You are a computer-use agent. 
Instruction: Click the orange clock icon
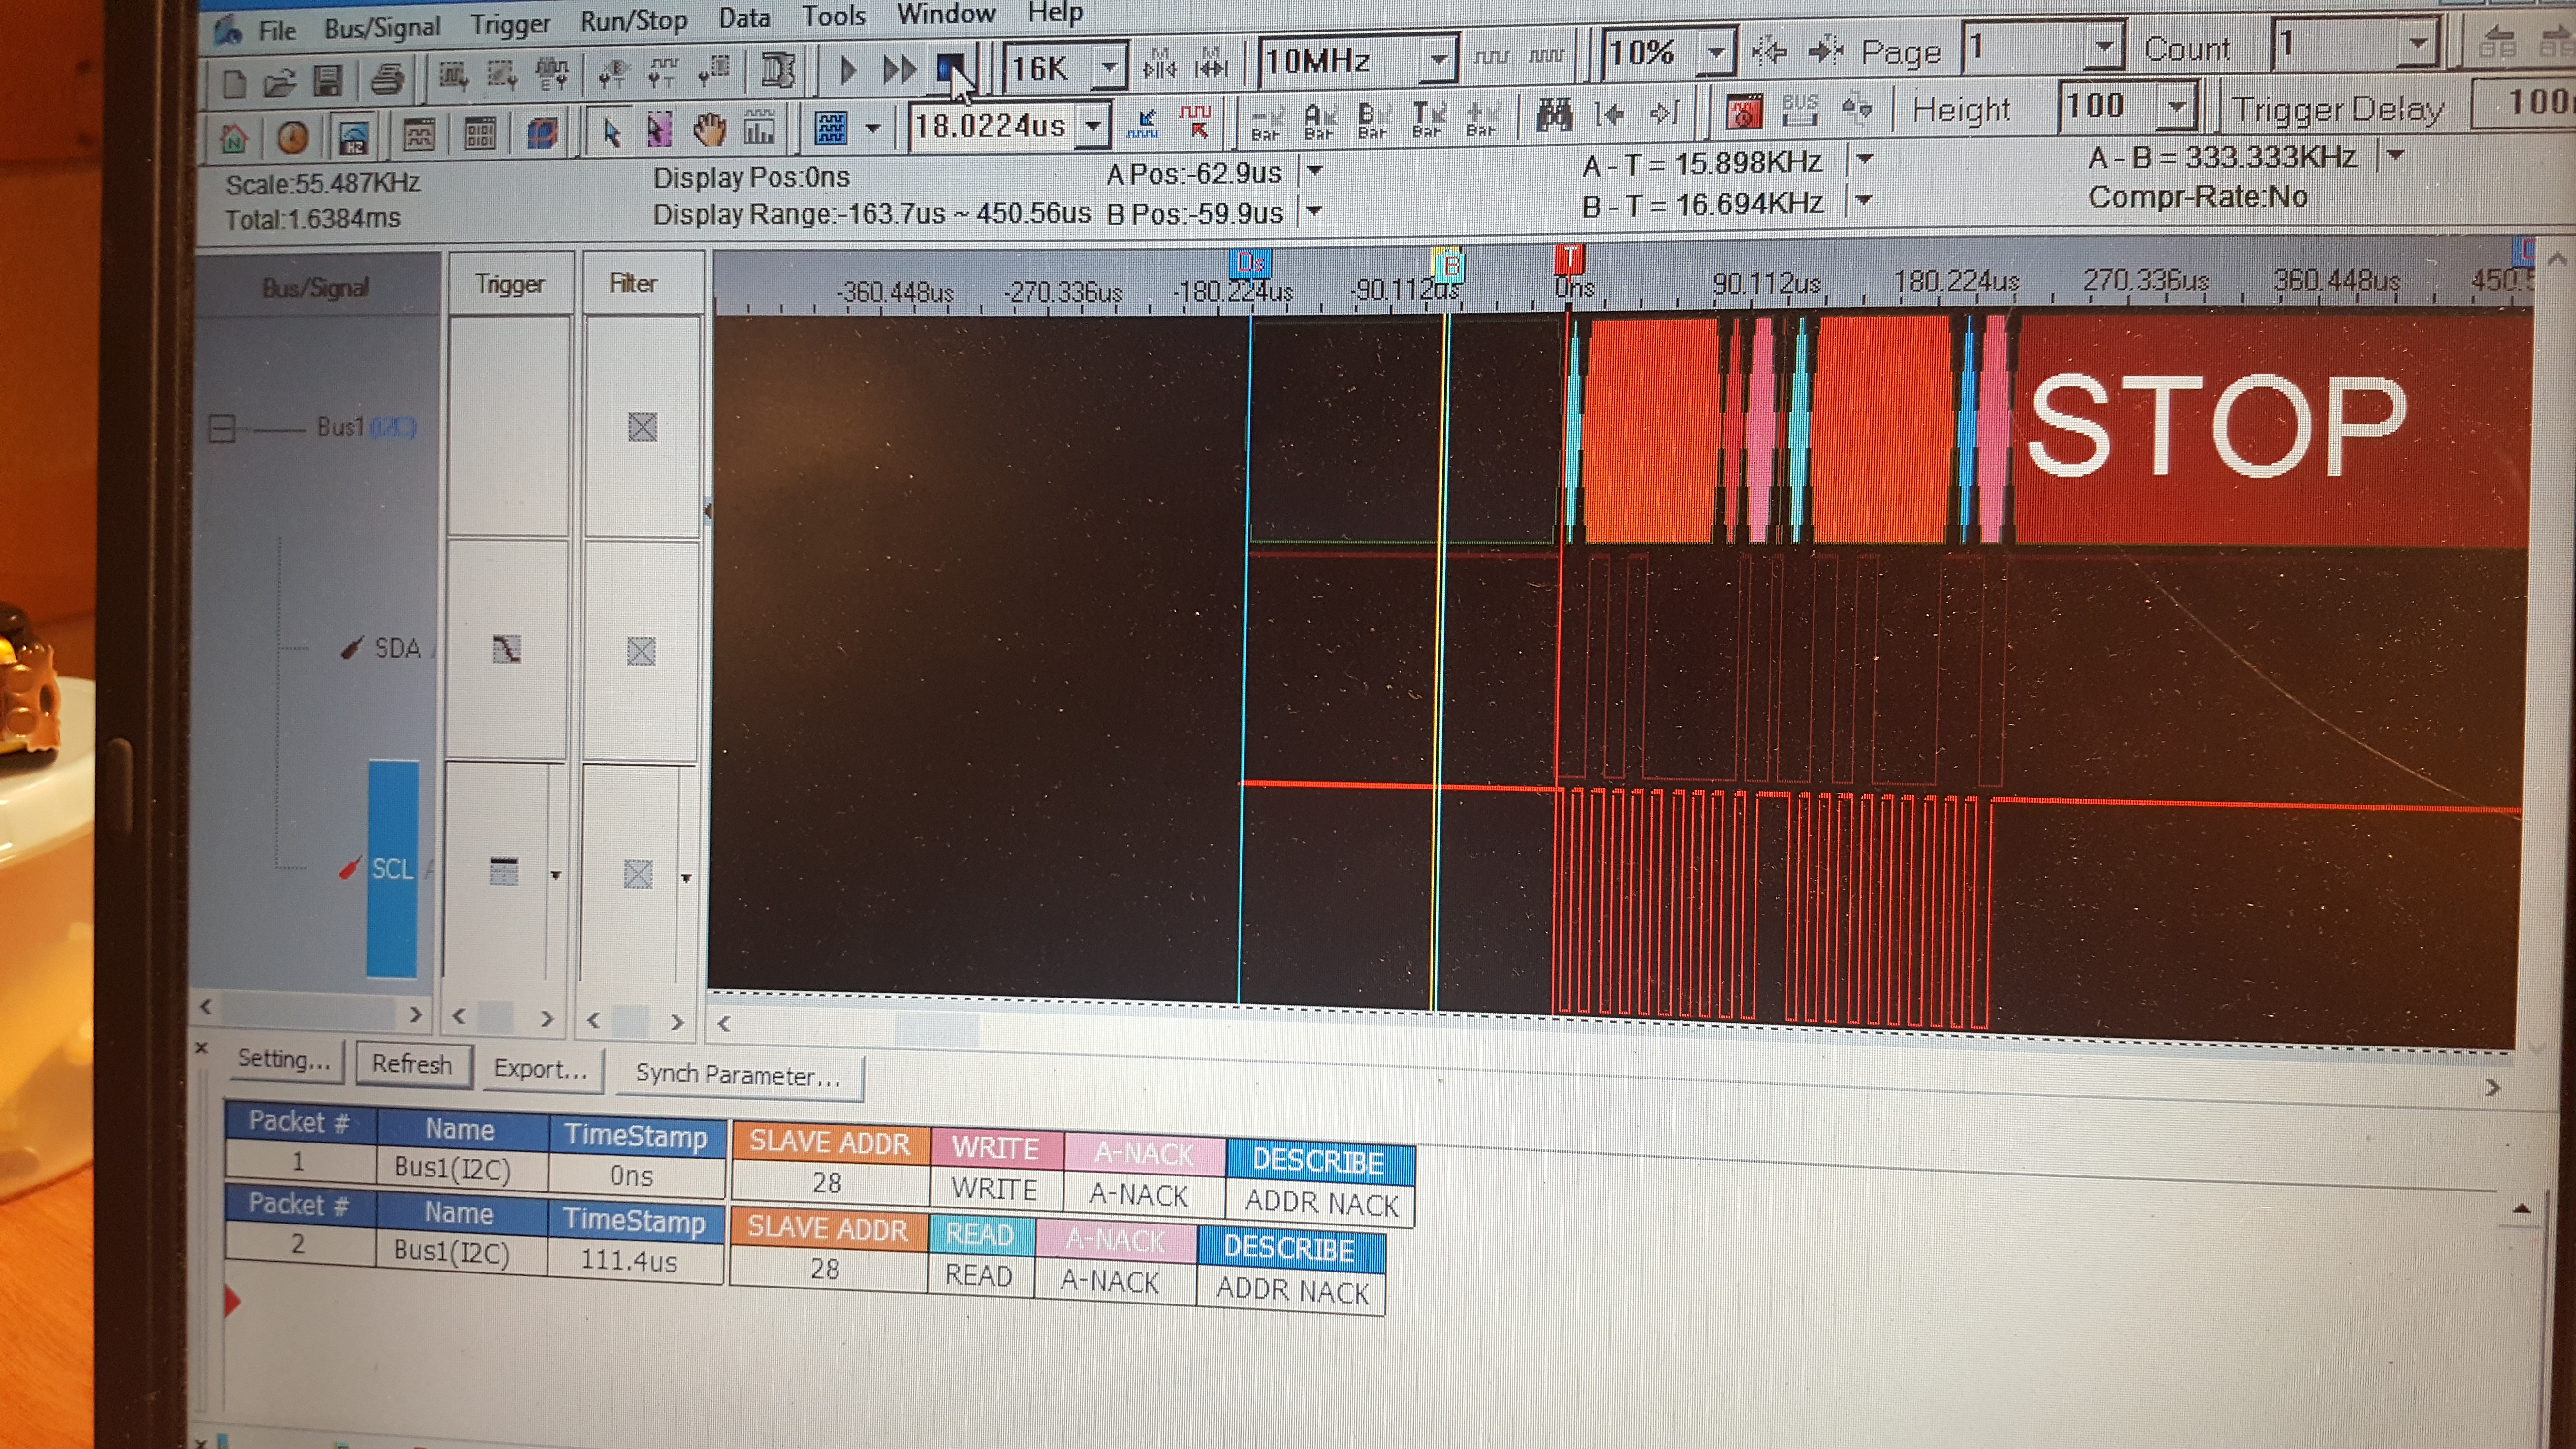292,137
